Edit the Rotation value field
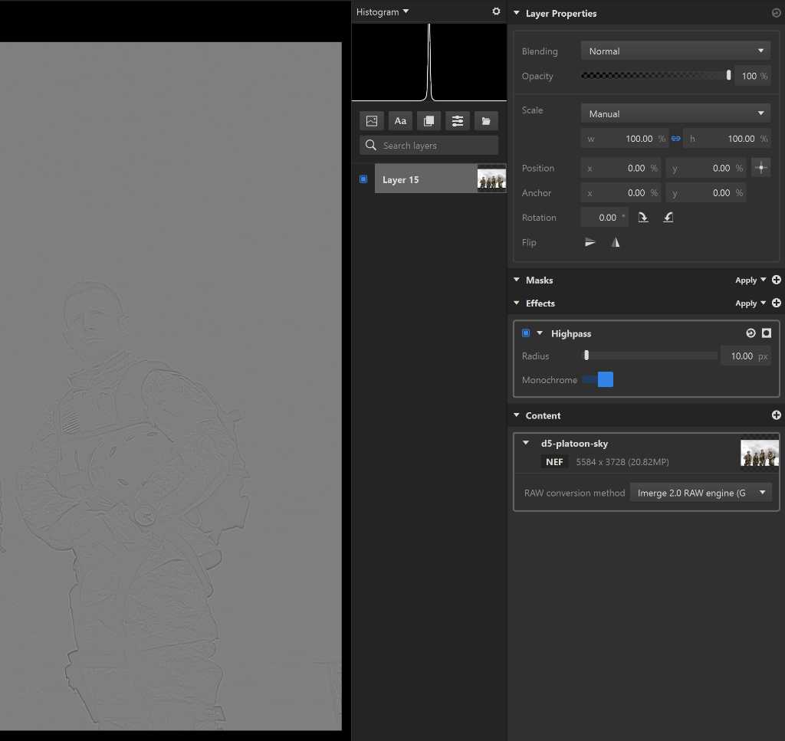 604,217
